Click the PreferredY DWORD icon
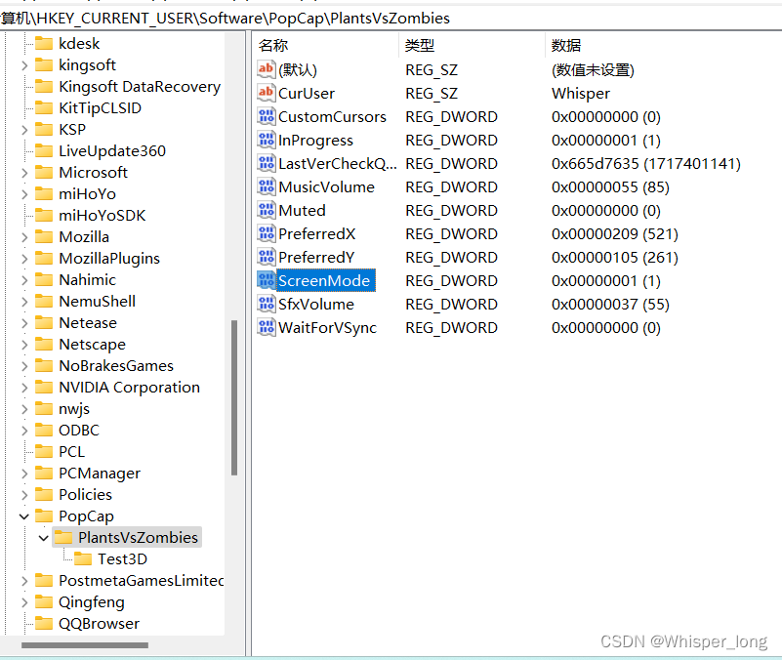The image size is (782, 660). pos(266,257)
